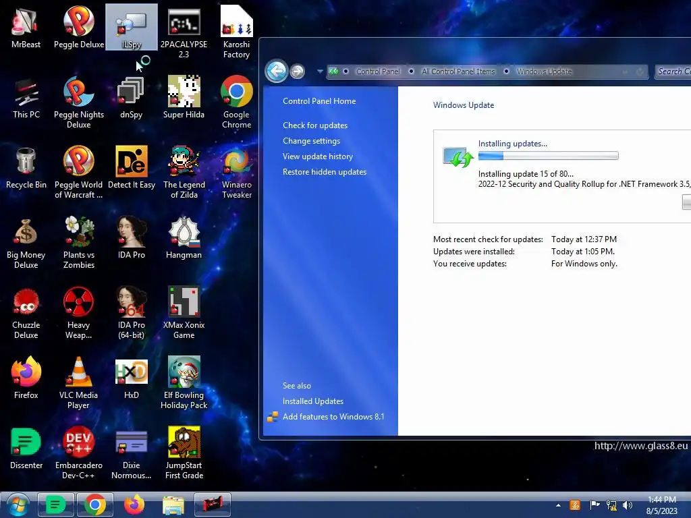The height and width of the screenshot is (518, 691).
Task: Open XMax Xonix Game icon
Action: [184, 313]
